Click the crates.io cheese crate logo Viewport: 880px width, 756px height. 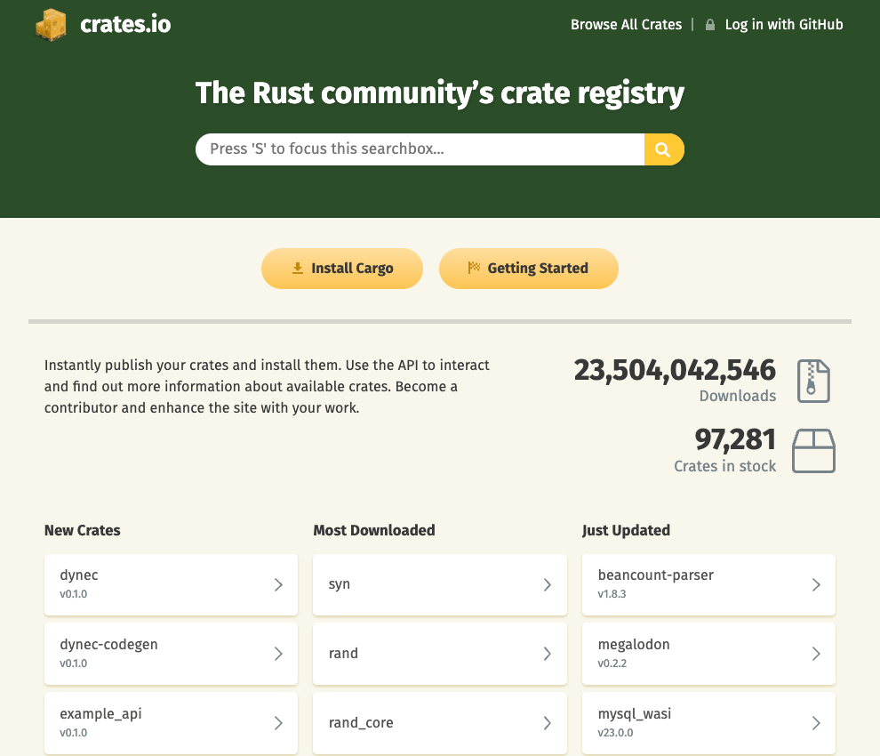coord(51,25)
